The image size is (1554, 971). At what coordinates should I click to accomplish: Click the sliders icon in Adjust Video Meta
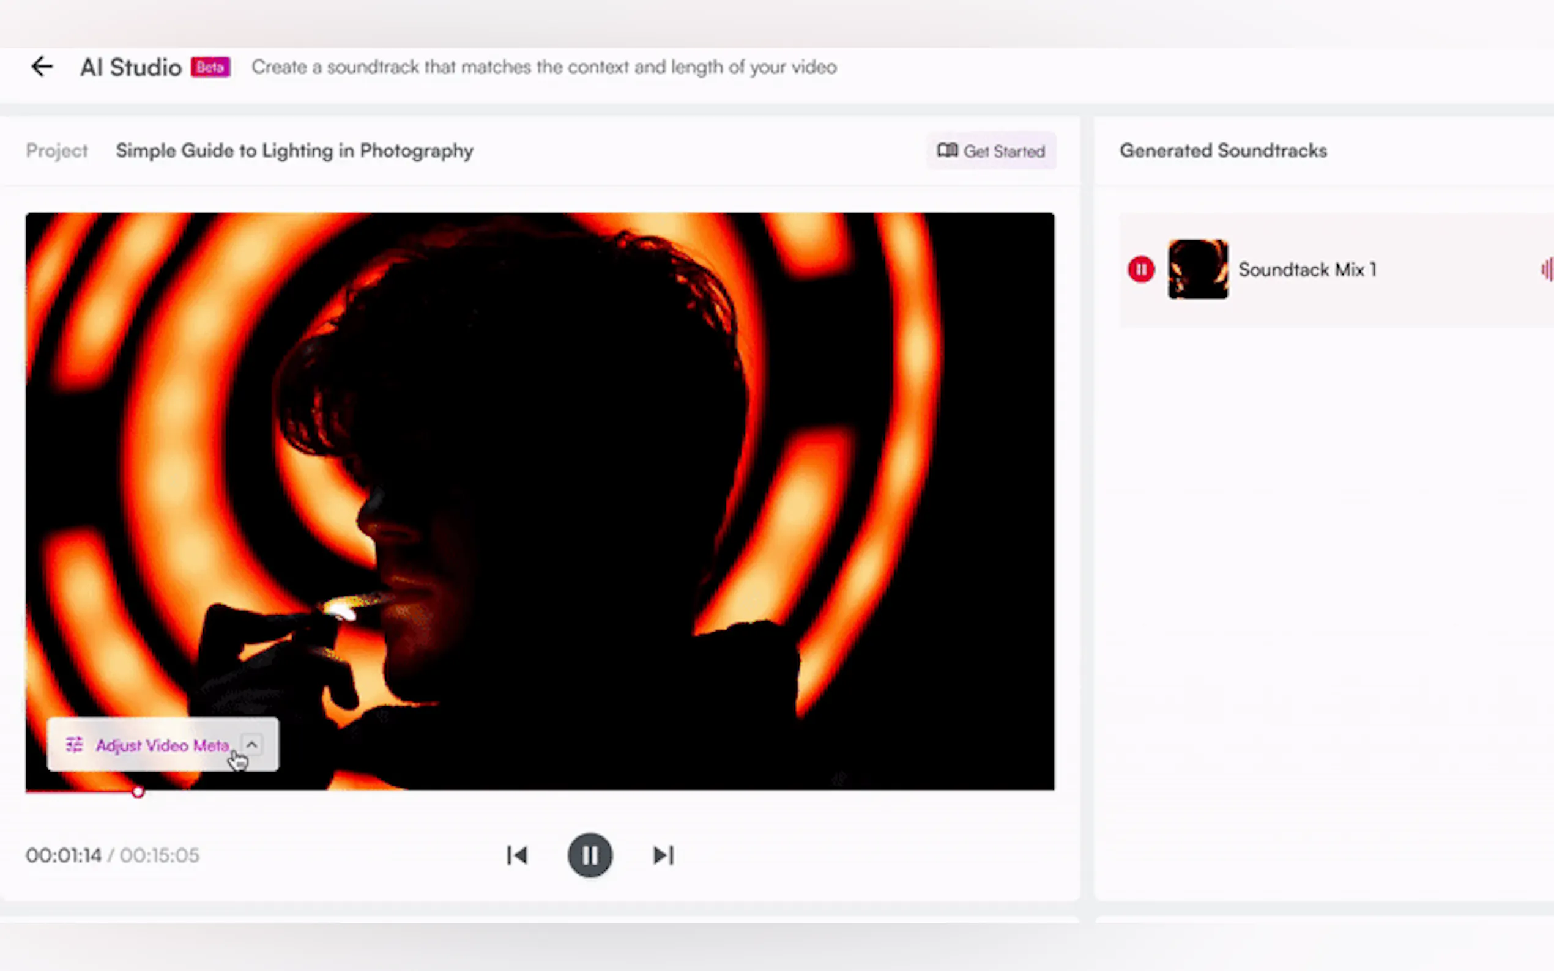pyautogui.click(x=75, y=745)
